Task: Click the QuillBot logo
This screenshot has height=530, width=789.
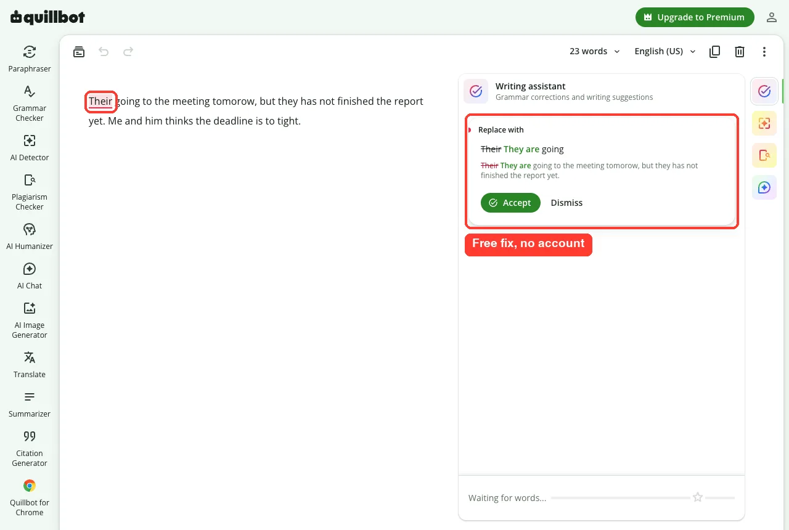Action: coord(48,17)
